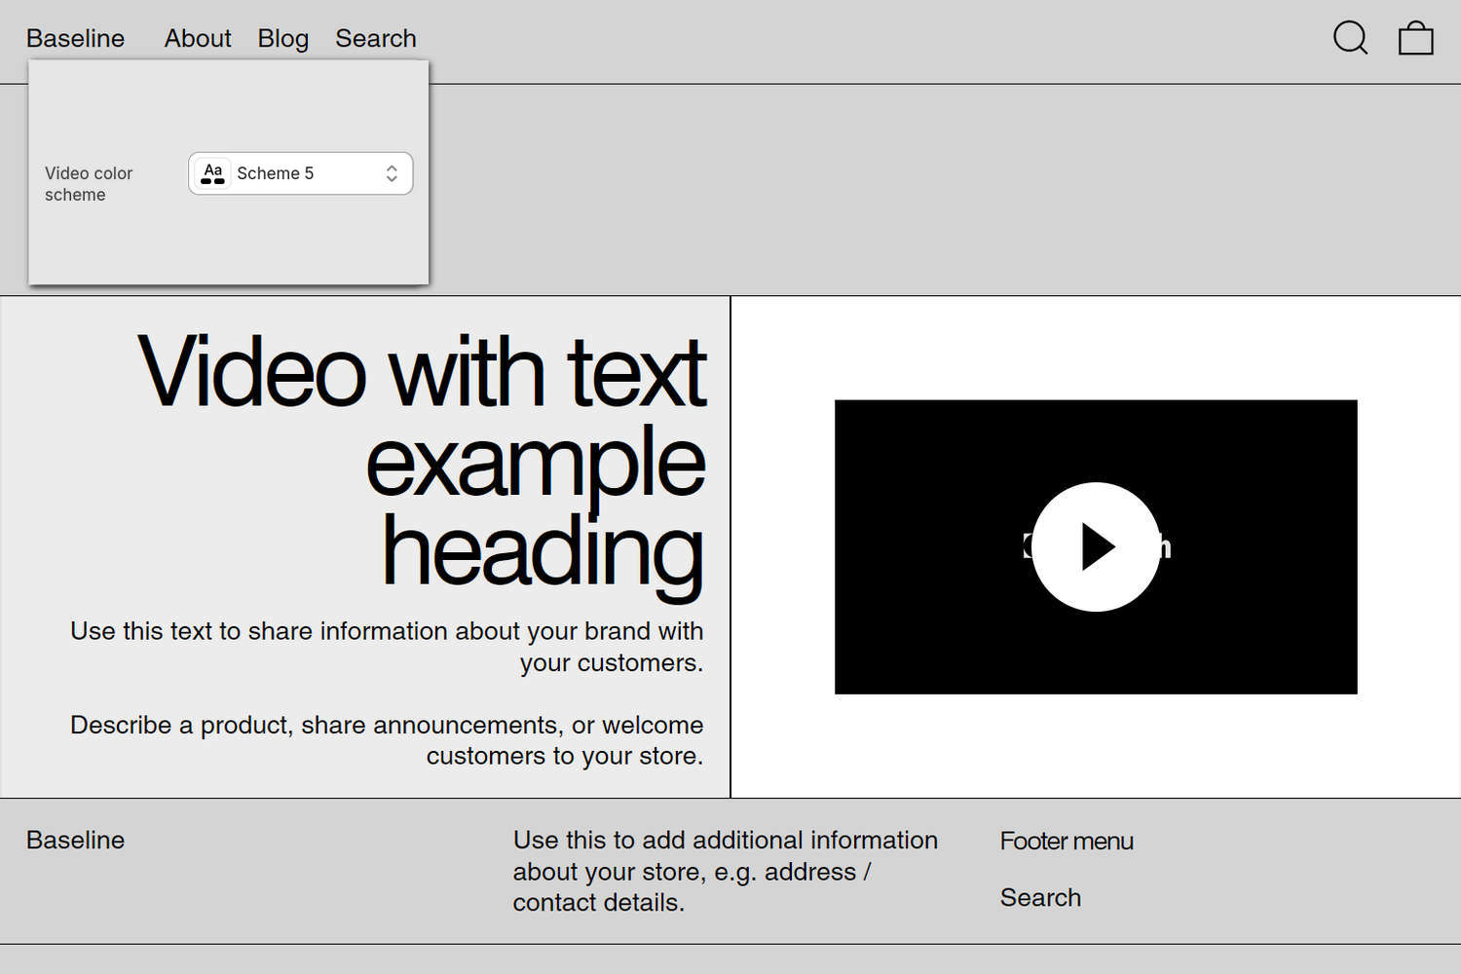Image resolution: width=1461 pixels, height=974 pixels.
Task: Click the Video color scheme settings label
Action: [89, 183]
